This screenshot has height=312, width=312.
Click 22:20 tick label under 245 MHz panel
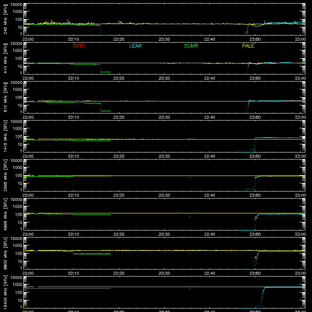tap(119, 39)
